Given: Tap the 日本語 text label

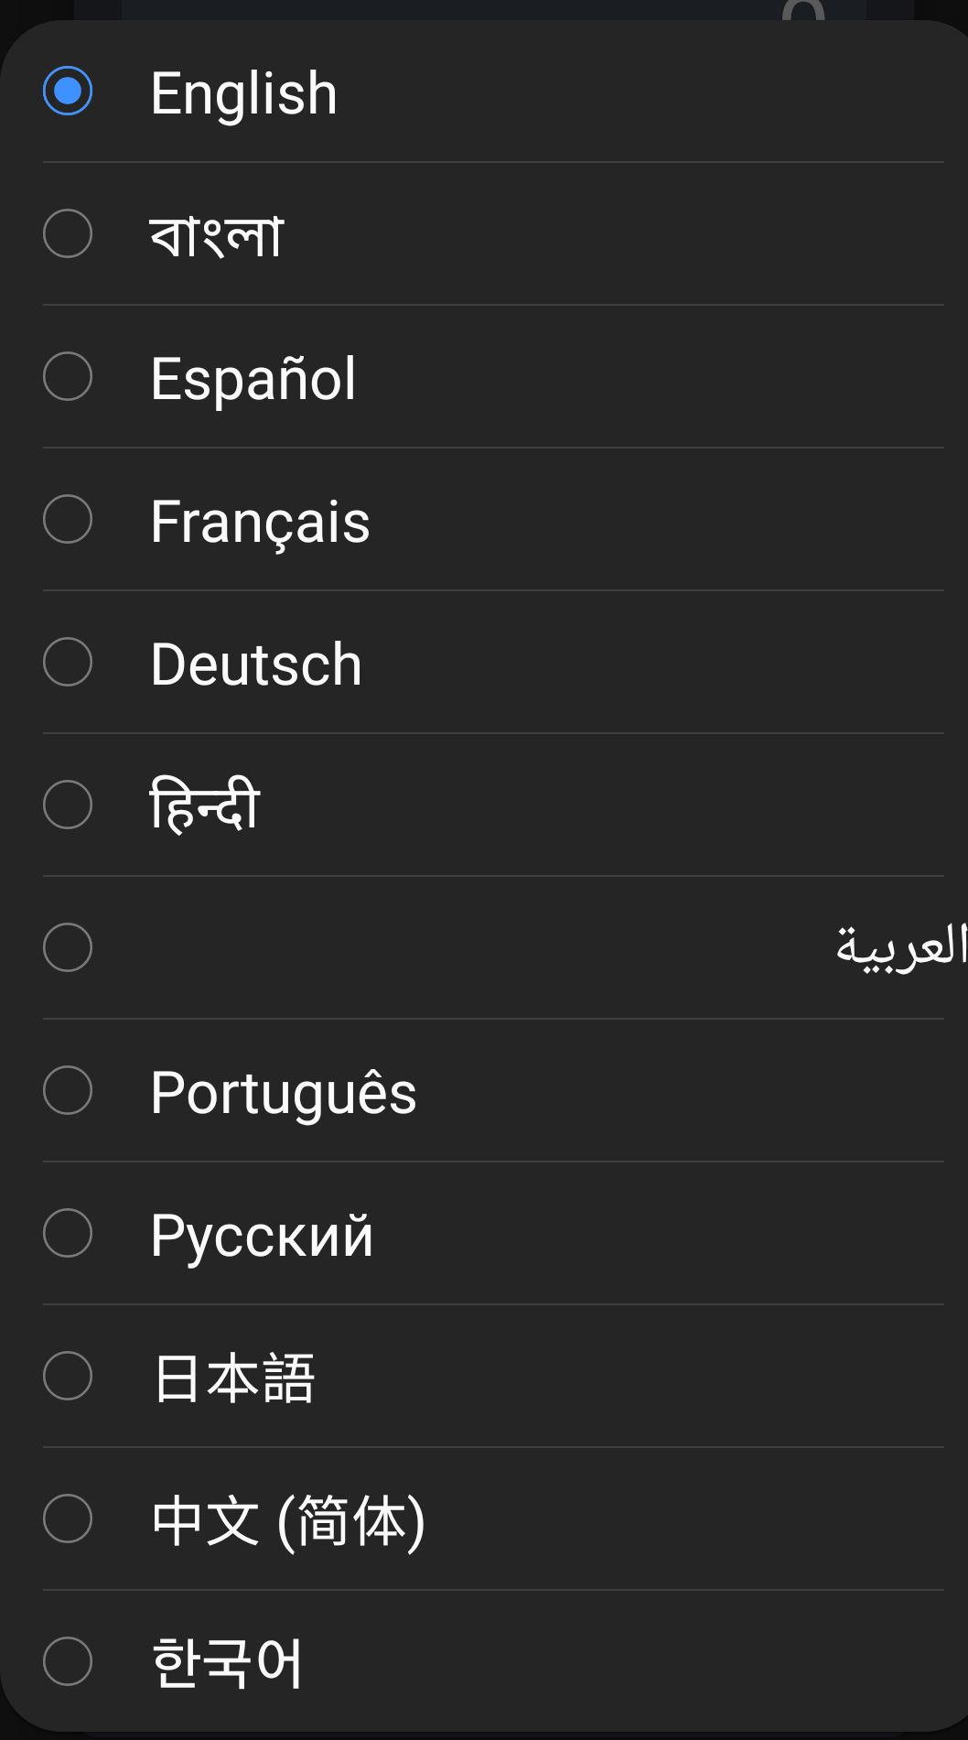Looking at the screenshot, I should point(233,1378).
